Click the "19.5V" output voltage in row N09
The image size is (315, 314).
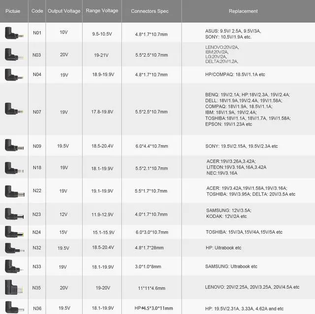pos(63,146)
